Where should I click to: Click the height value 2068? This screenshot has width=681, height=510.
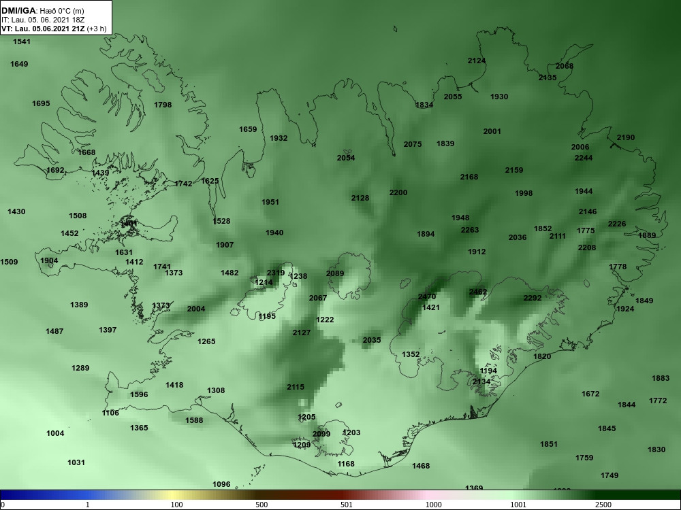pyautogui.click(x=564, y=67)
